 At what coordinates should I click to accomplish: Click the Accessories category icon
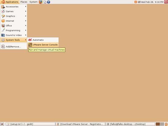coord(3,7)
